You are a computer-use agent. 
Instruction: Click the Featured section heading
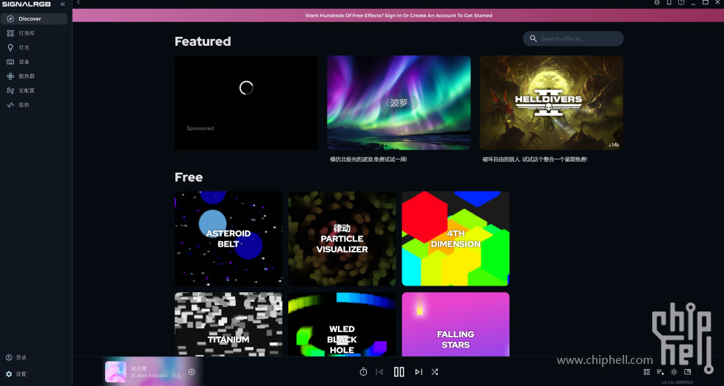pyautogui.click(x=203, y=41)
